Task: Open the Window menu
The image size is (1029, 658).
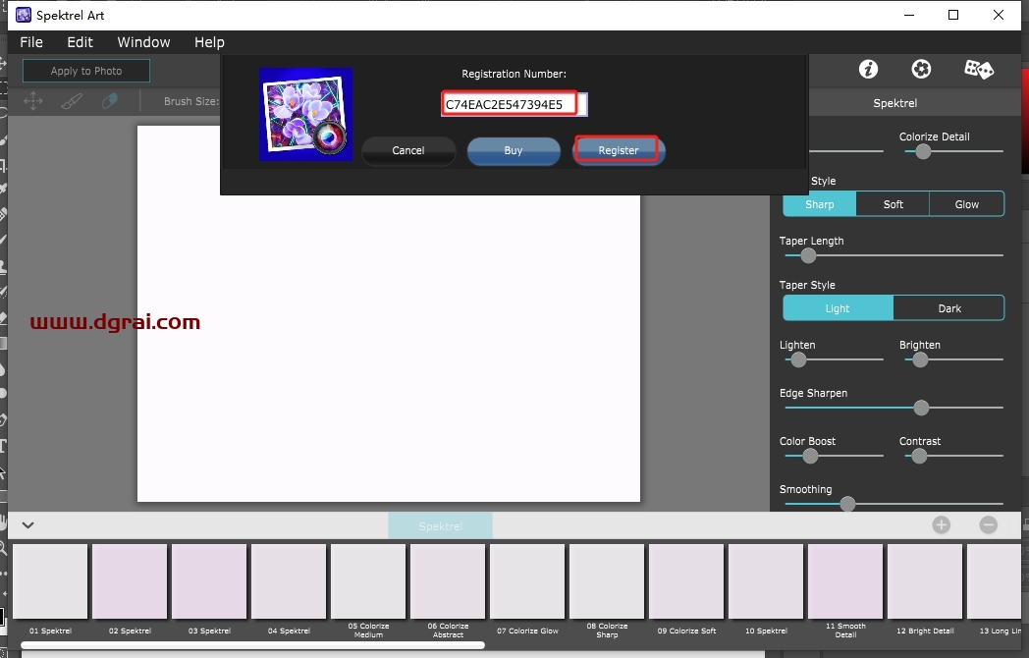Action: pos(143,42)
